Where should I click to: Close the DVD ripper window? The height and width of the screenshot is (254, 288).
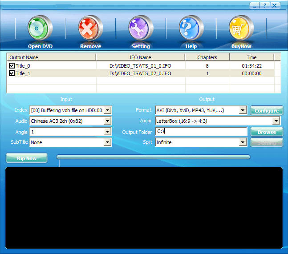pos(275,5)
